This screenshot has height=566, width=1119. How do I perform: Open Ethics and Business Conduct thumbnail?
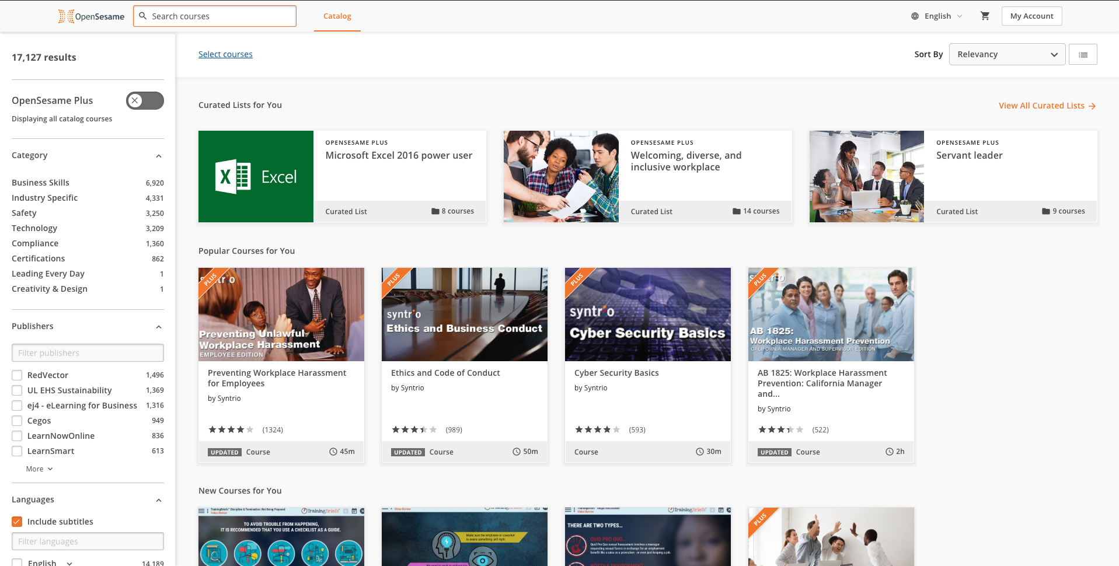(x=465, y=315)
